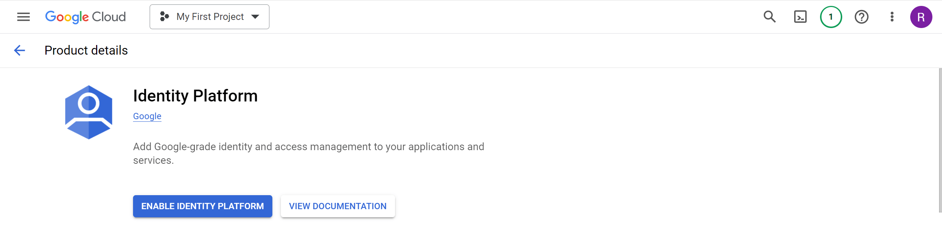Open the project switcher grid icon

pyautogui.click(x=164, y=17)
